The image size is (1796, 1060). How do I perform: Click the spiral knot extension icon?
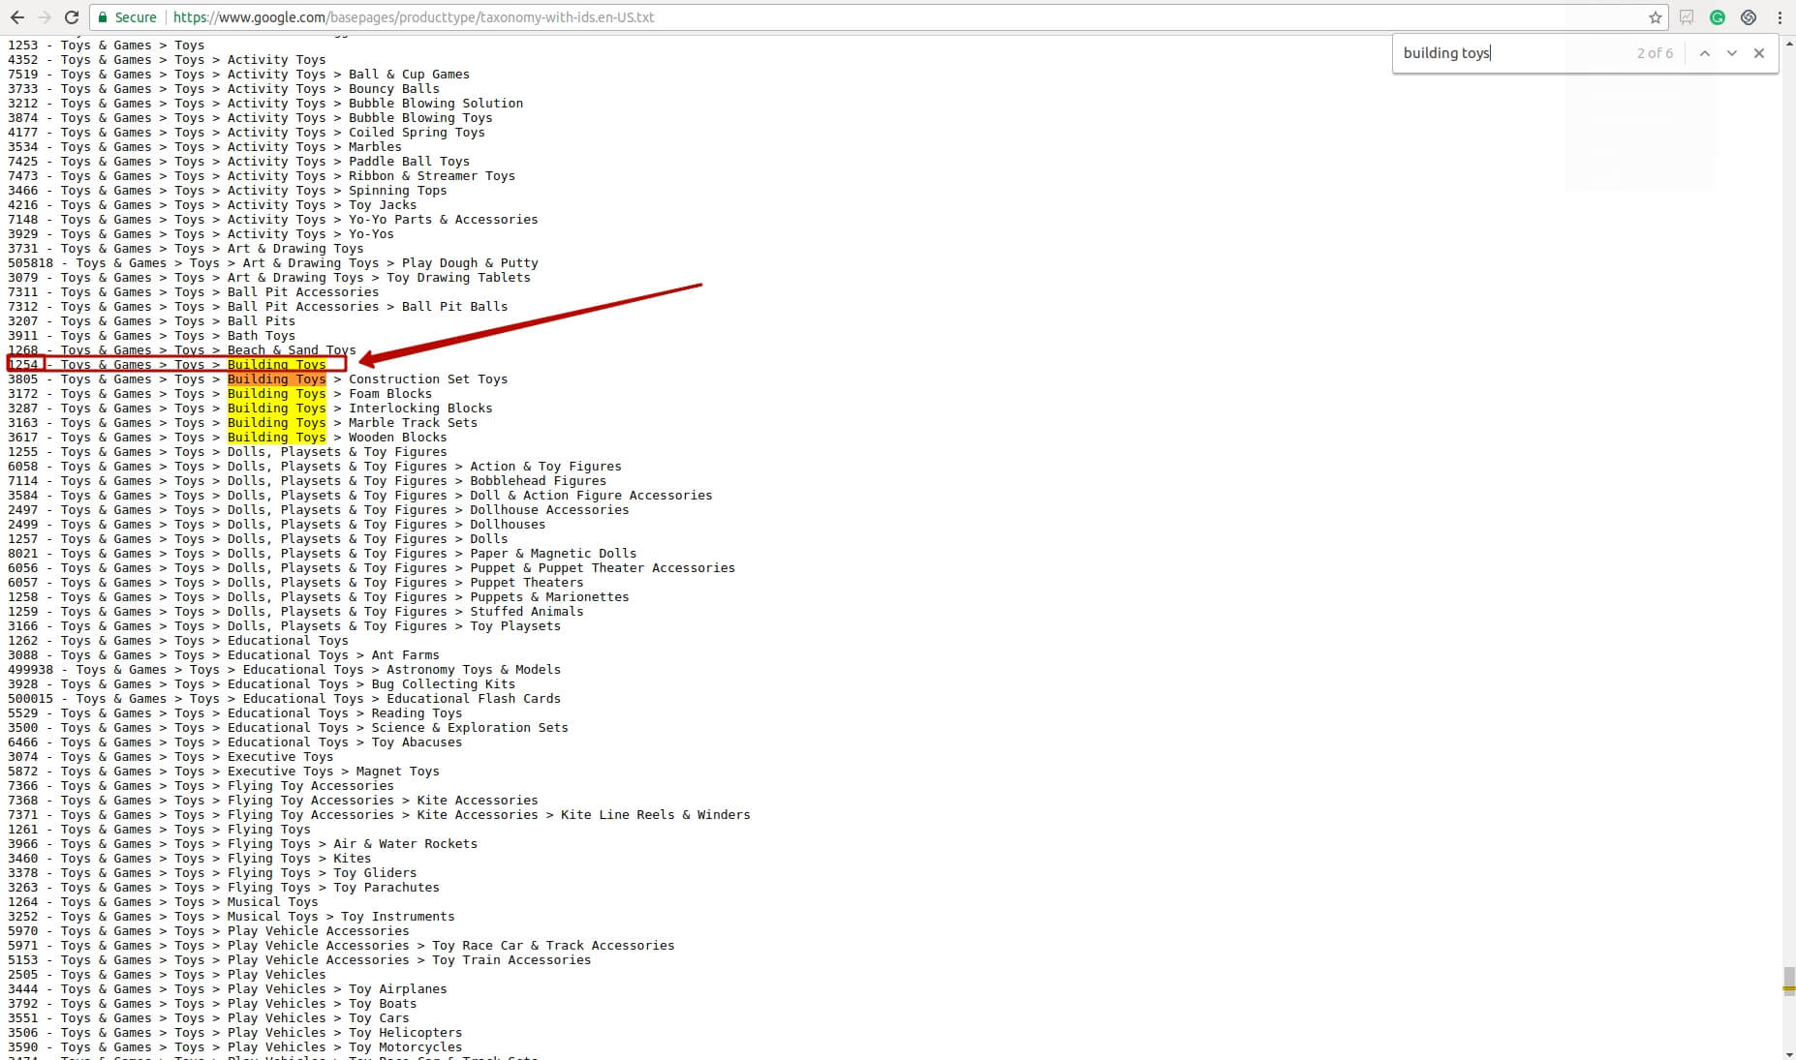click(x=1749, y=17)
